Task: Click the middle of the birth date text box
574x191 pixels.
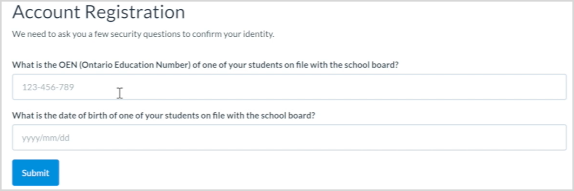Action: [x=289, y=137]
